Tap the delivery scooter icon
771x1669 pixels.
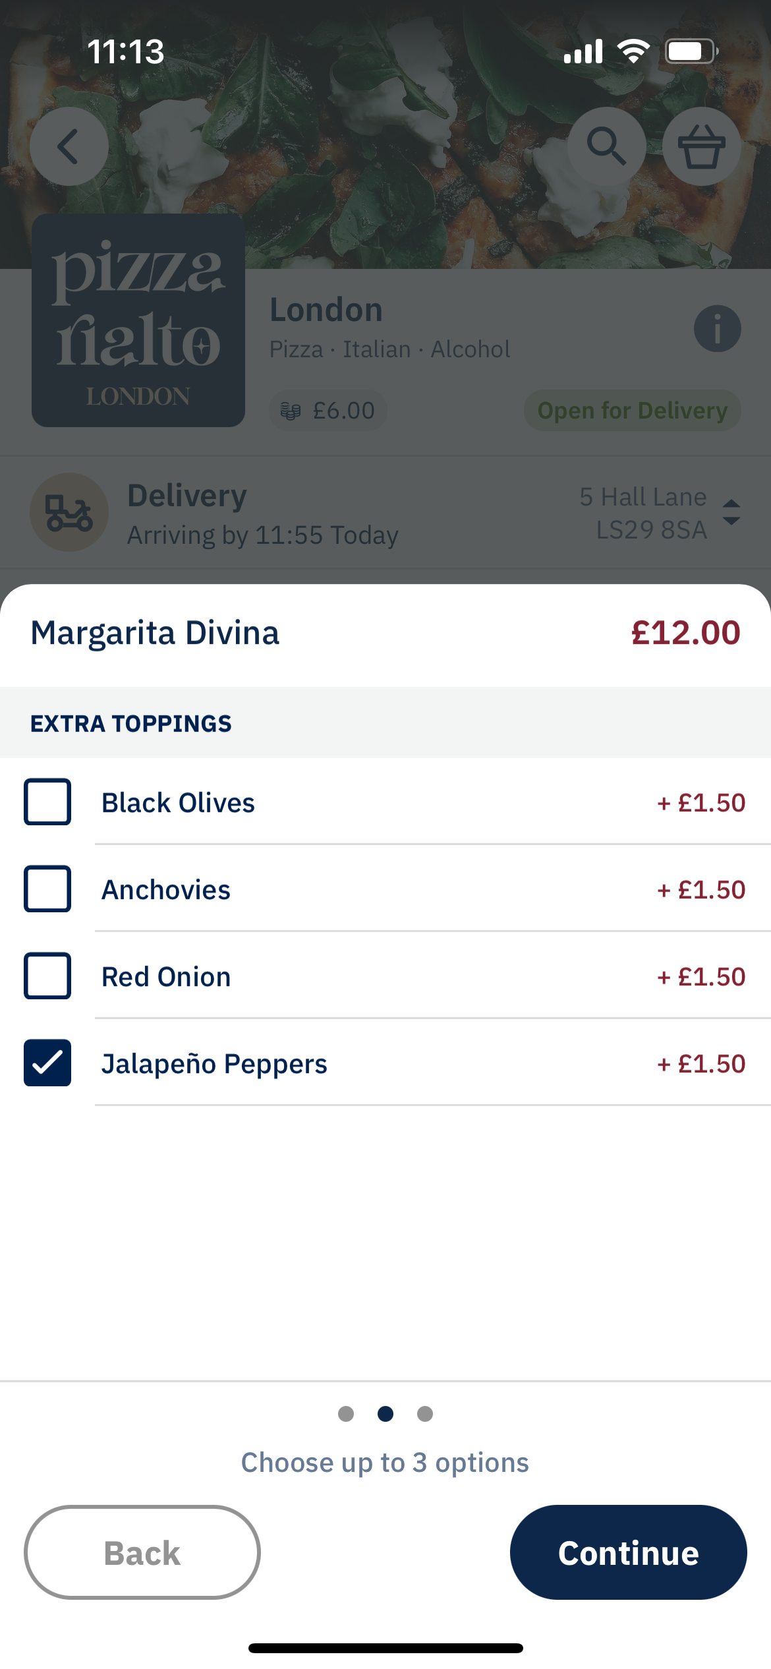69,512
